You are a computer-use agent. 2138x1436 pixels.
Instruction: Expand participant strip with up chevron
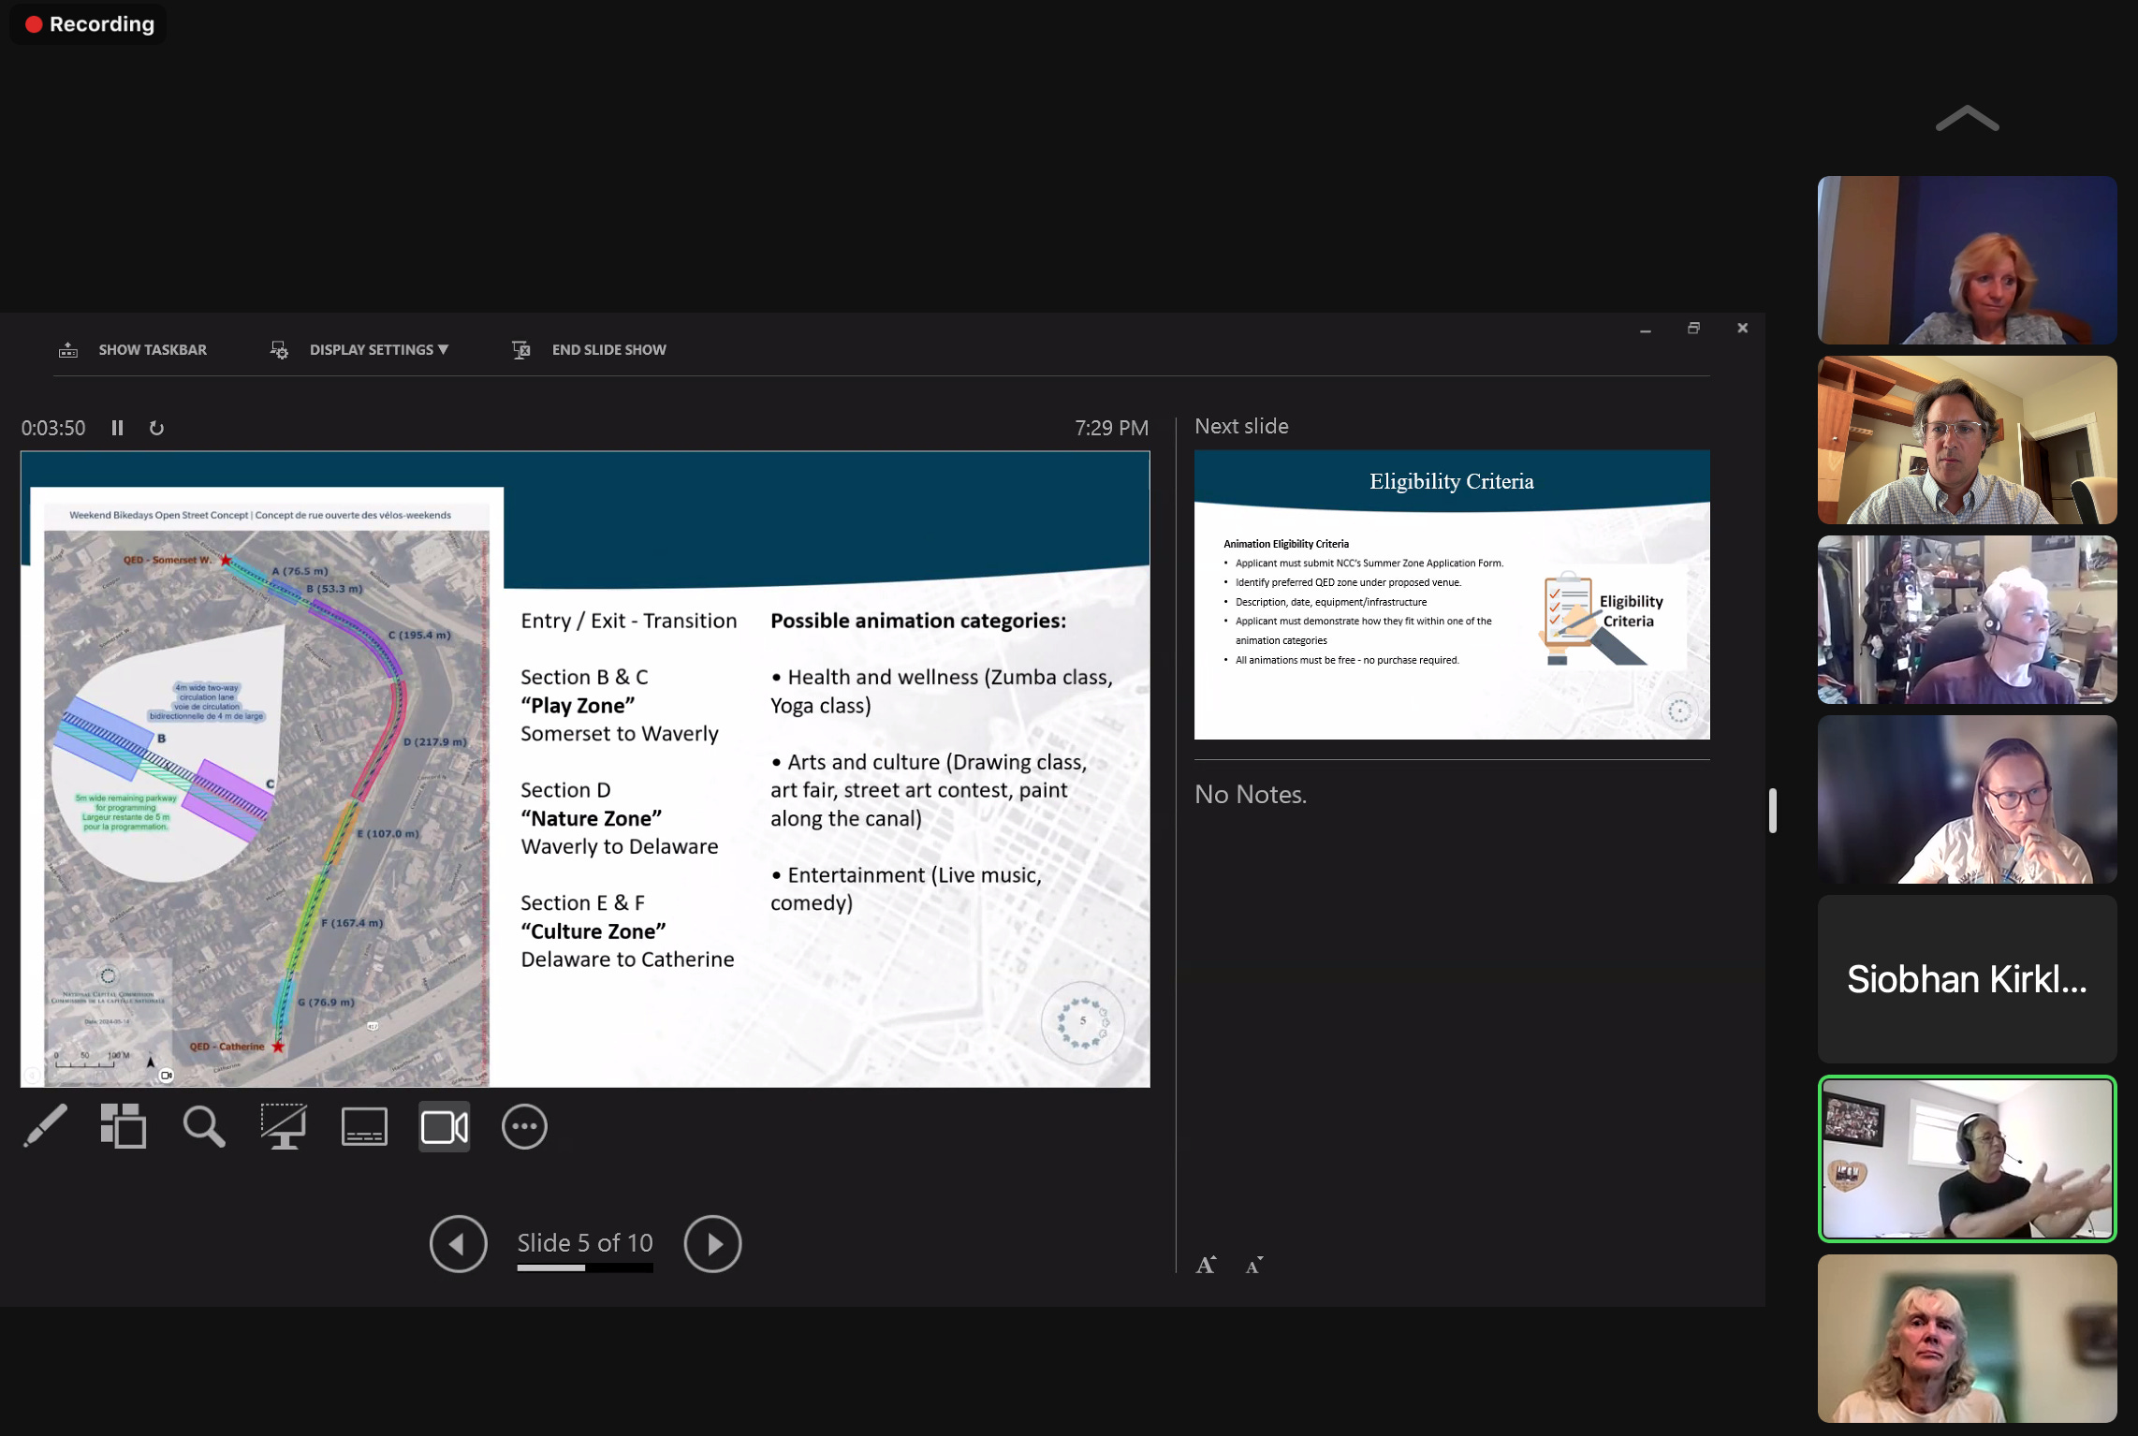1966,119
